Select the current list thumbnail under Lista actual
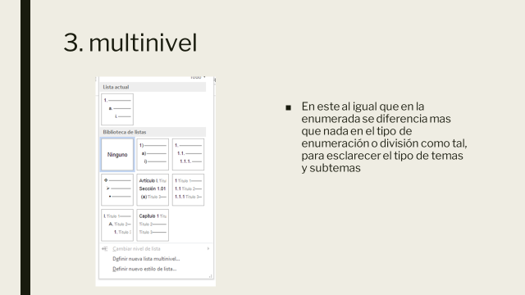The image size is (525, 295). coord(117,109)
